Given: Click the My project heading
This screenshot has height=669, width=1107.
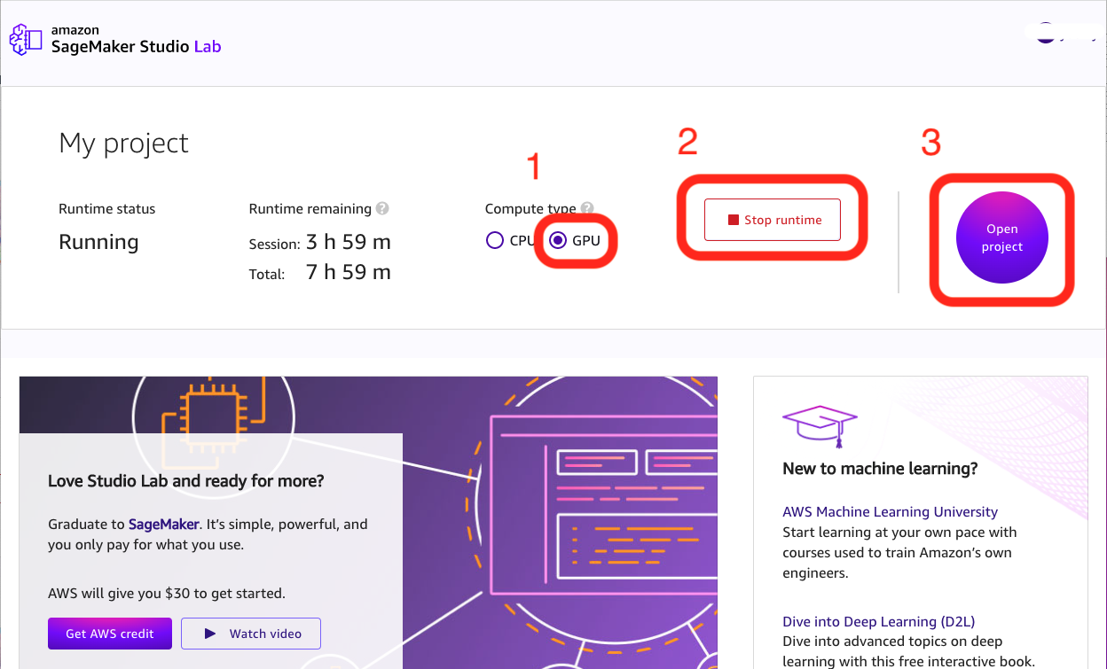Looking at the screenshot, I should [x=123, y=144].
